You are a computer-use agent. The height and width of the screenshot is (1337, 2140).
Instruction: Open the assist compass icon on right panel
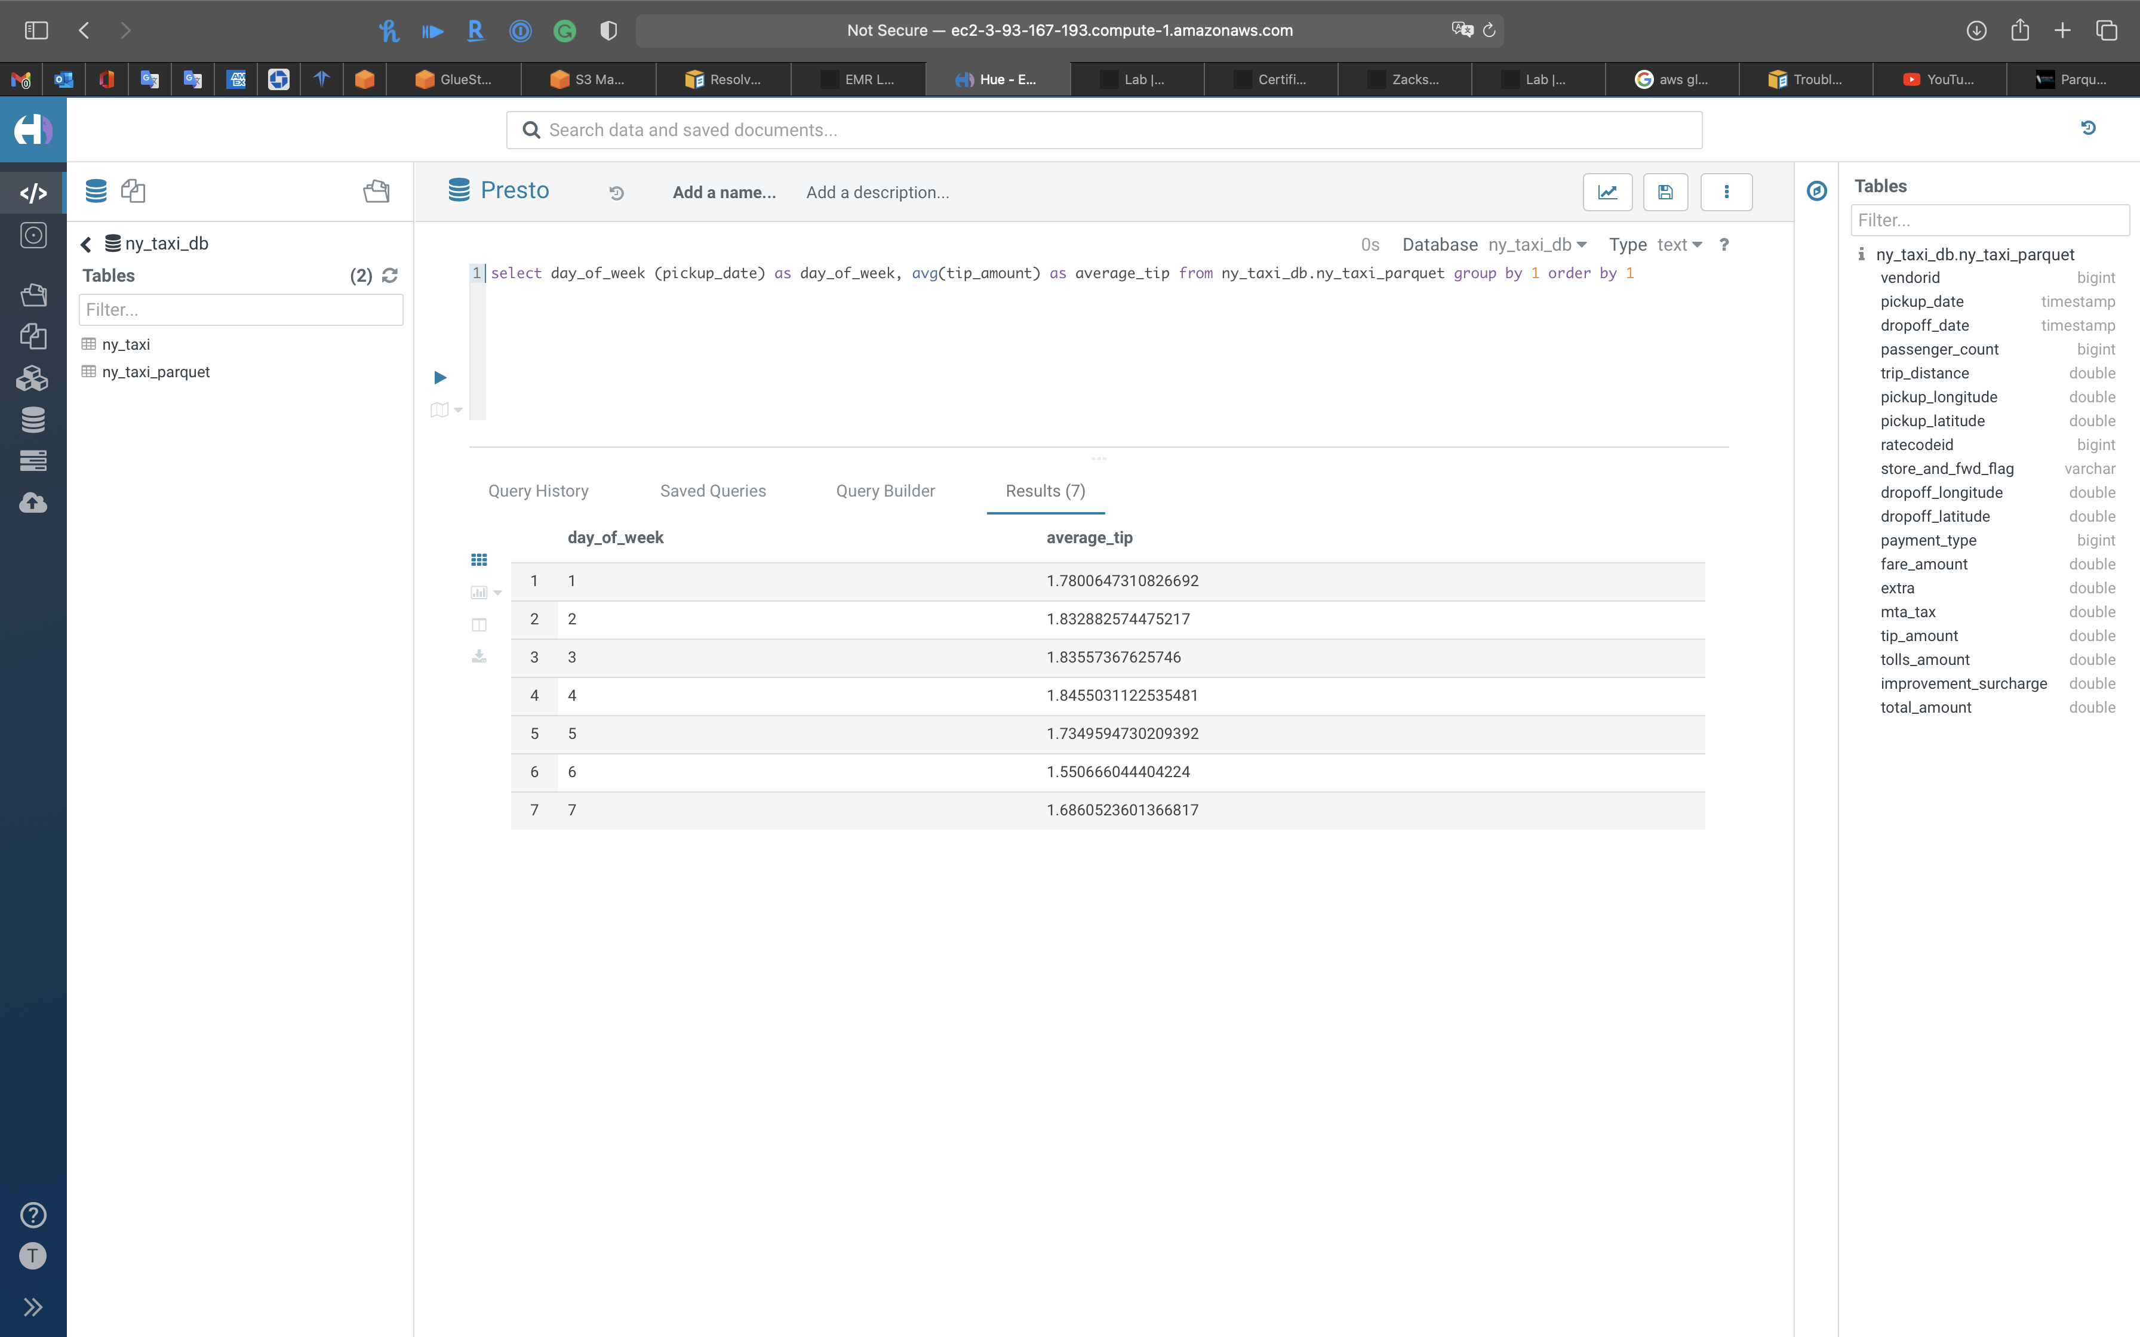tap(1816, 191)
